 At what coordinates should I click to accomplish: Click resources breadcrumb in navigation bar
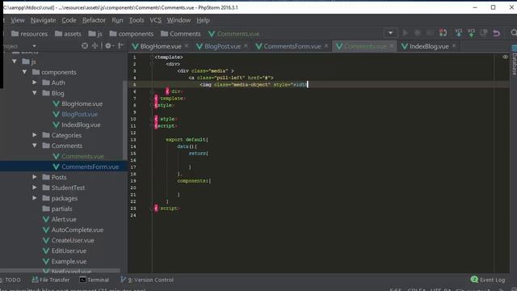point(29,34)
